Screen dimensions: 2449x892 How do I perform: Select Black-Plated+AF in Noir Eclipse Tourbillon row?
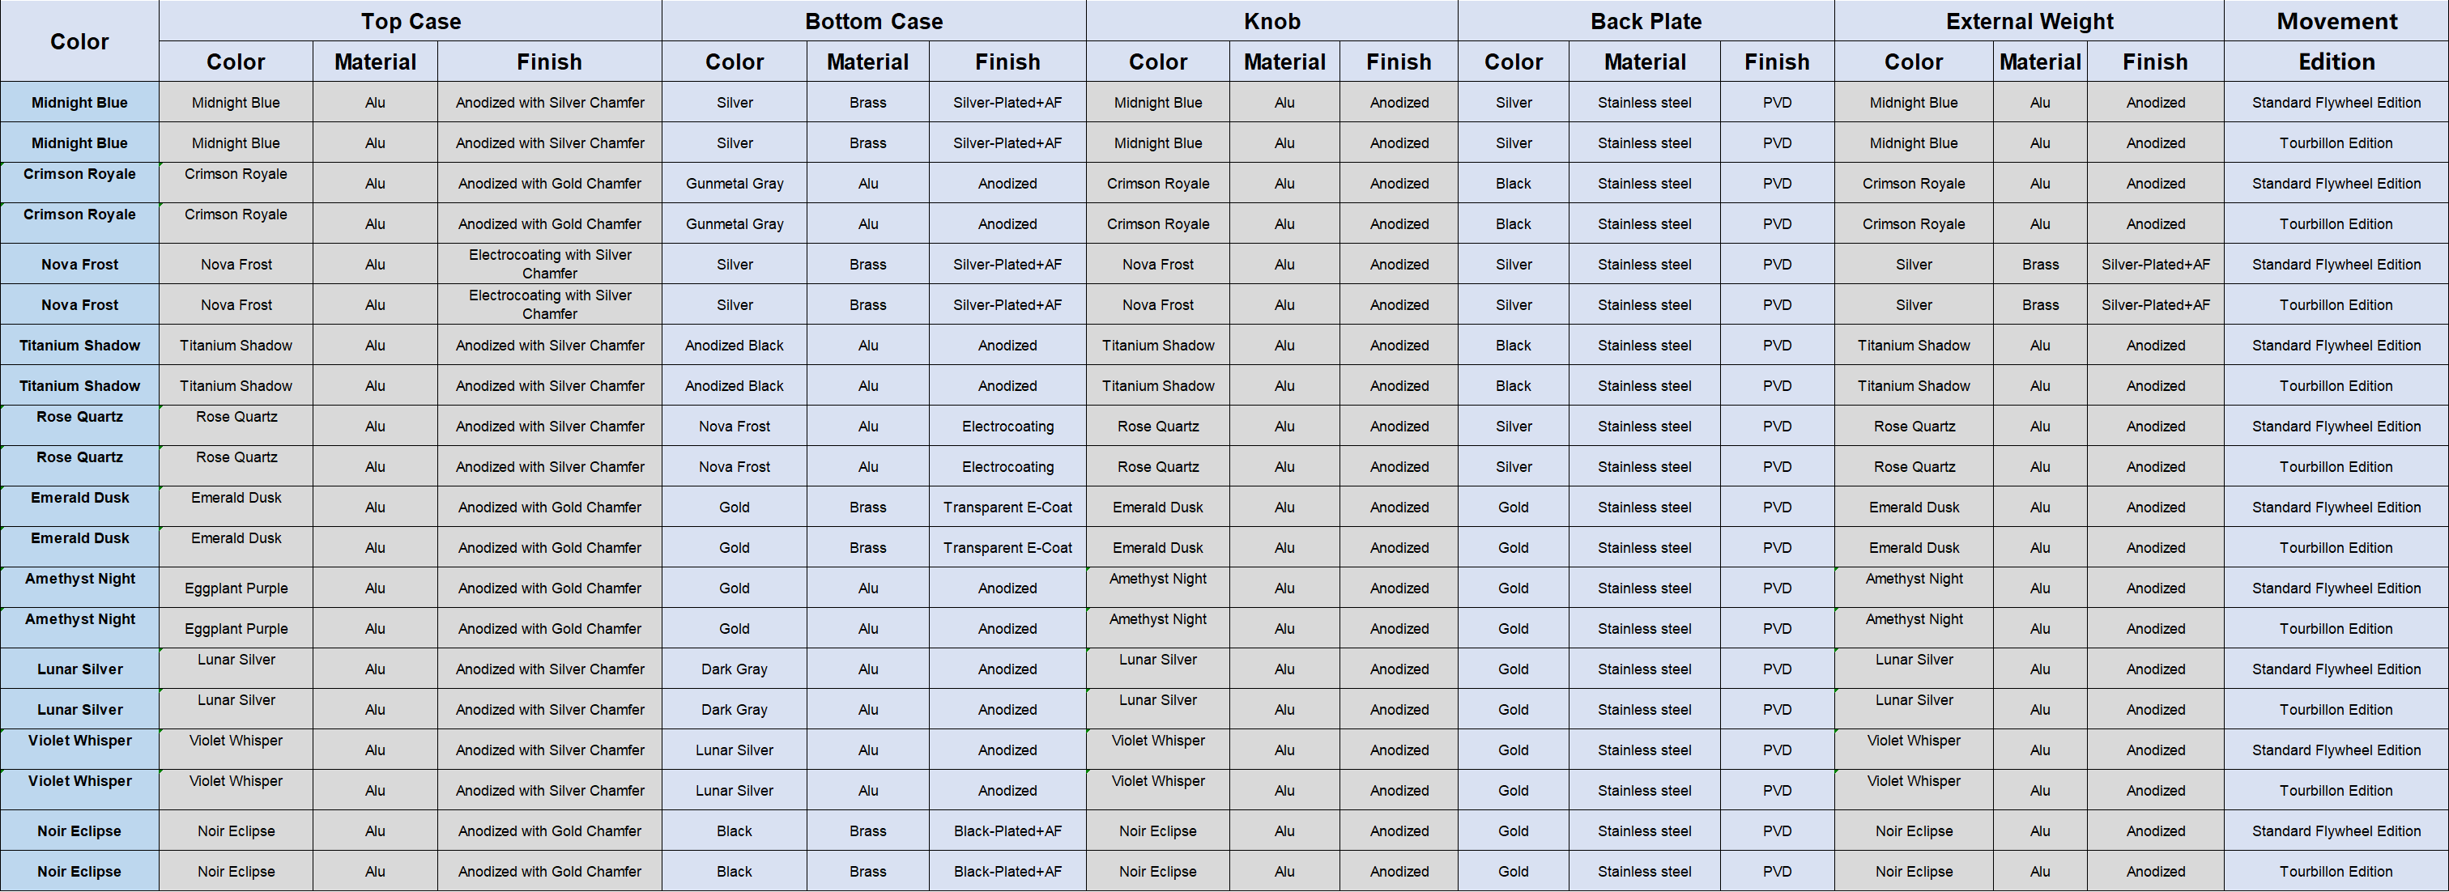[x=1007, y=871]
